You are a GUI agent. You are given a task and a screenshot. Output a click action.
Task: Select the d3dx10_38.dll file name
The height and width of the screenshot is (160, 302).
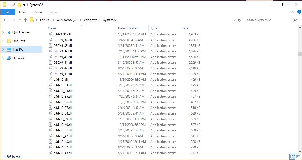63,113
